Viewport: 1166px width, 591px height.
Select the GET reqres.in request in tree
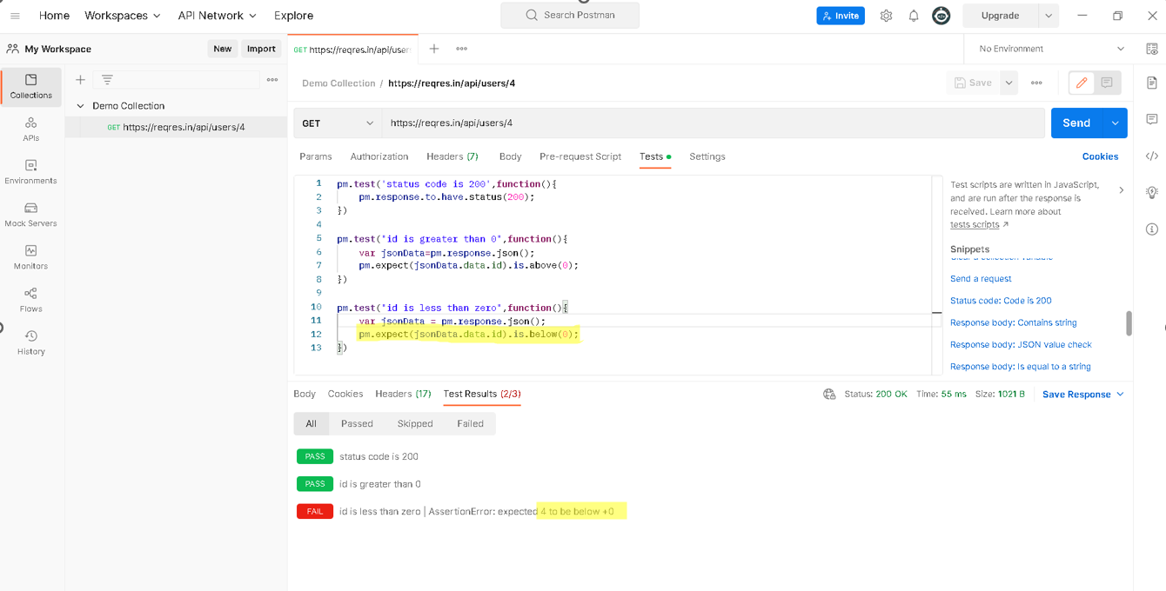[x=176, y=127]
